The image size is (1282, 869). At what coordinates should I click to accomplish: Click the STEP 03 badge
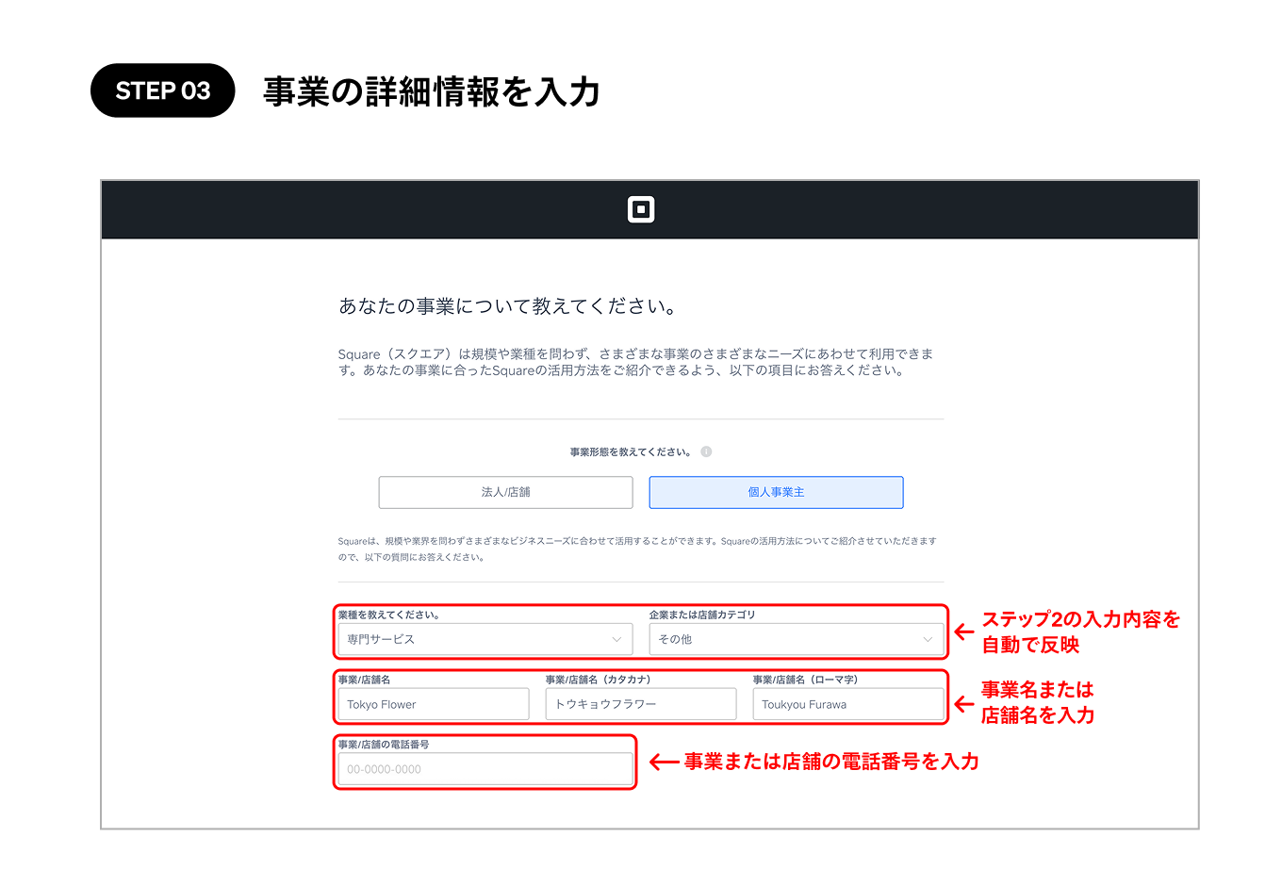click(162, 90)
